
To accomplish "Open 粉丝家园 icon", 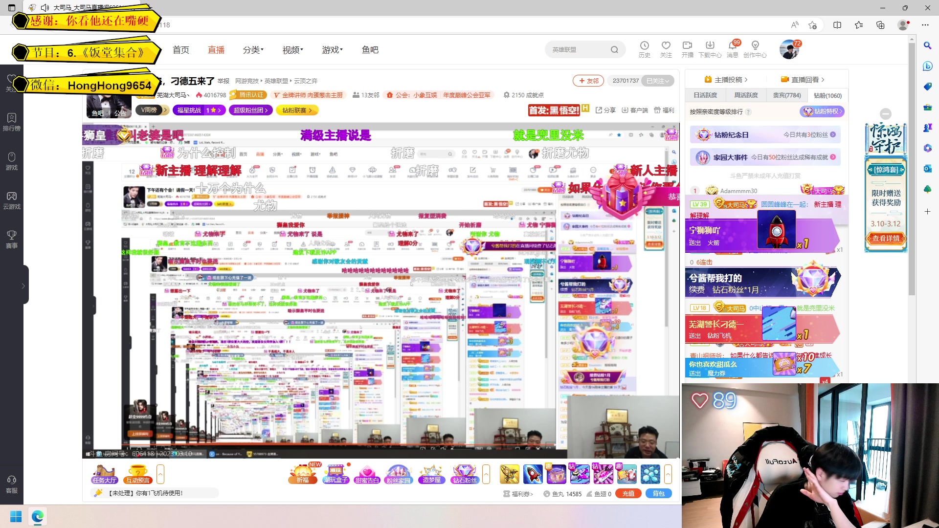I will (399, 474).
